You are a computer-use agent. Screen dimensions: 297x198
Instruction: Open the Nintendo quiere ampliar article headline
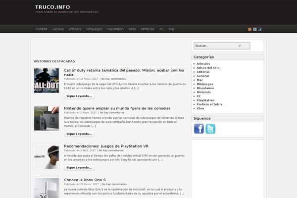pos(117,108)
